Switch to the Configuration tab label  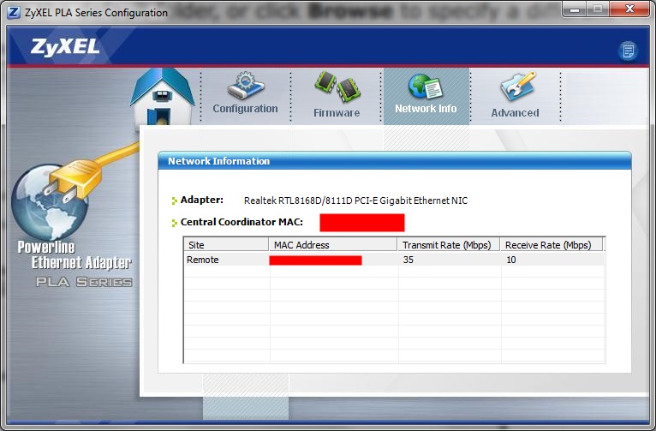pyautogui.click(x=245, y=109)
